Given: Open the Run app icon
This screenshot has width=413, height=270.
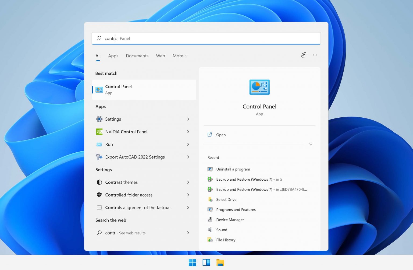Looking at the screenshot, I should (99, 144).
